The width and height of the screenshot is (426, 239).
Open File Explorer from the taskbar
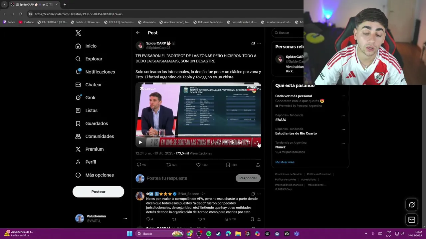238,234
